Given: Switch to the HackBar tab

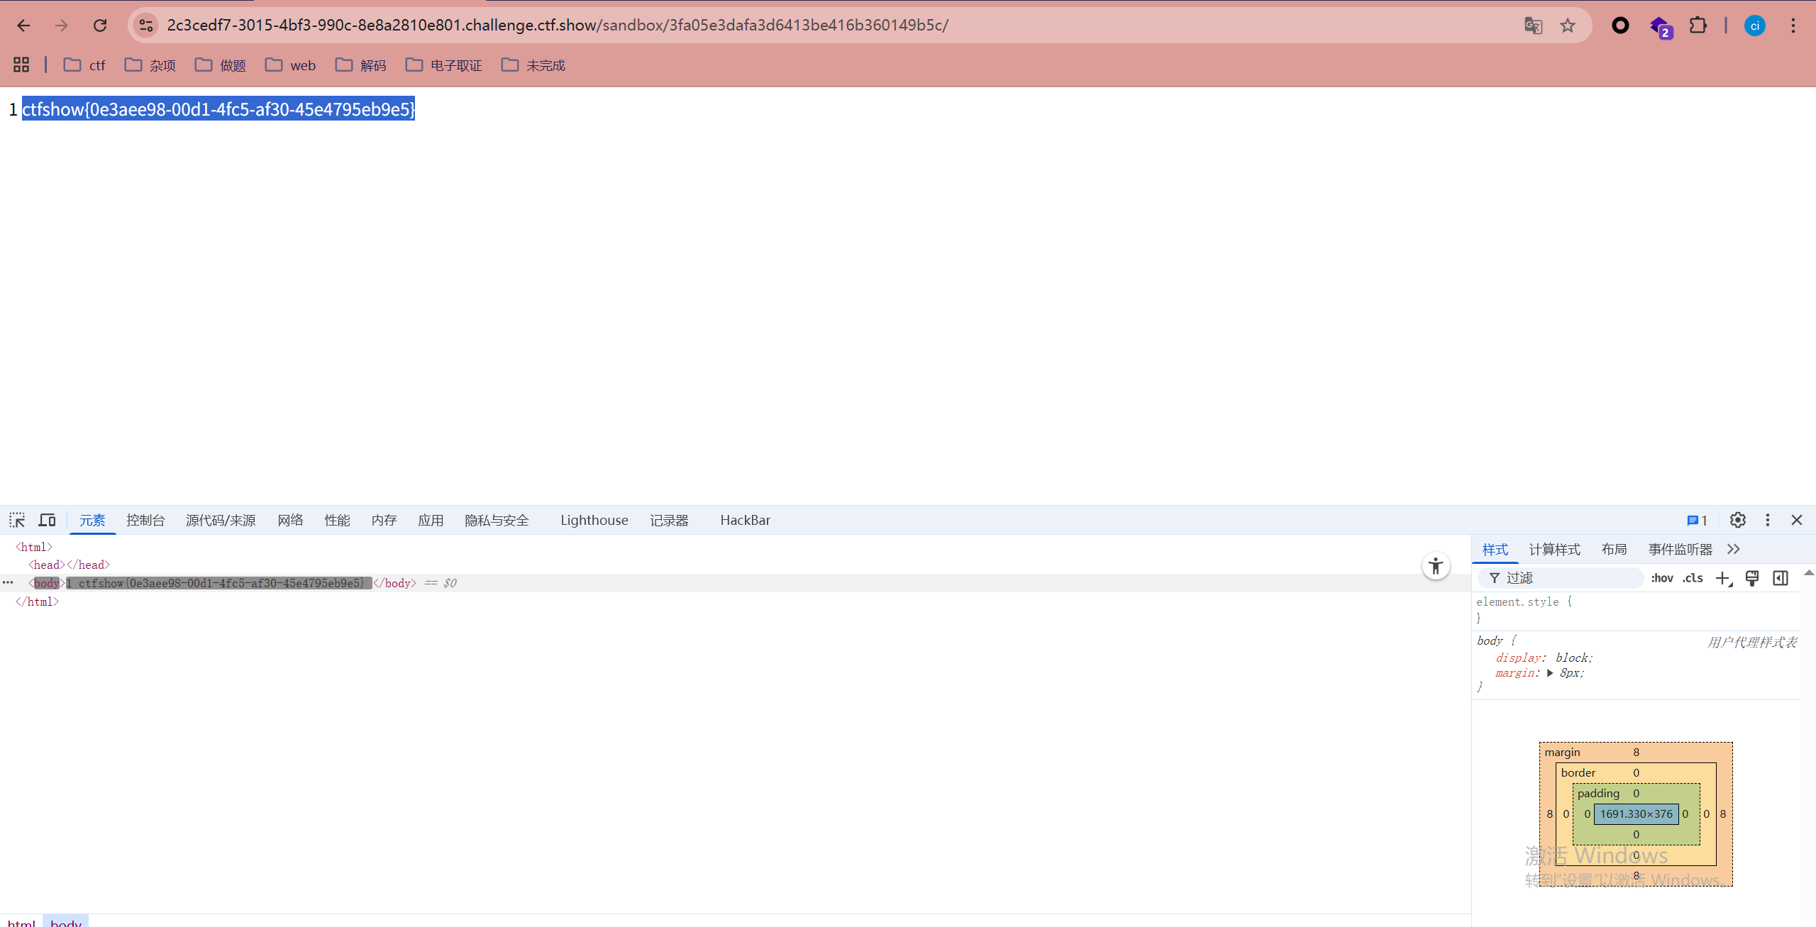Looking at the screenshot, I should pos(745,520).
